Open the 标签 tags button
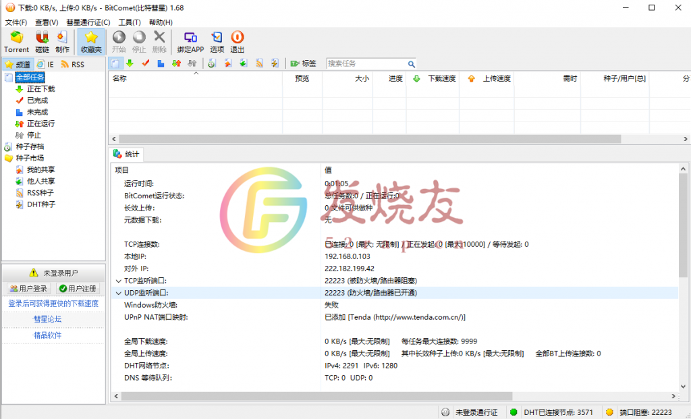 [304, 63]
